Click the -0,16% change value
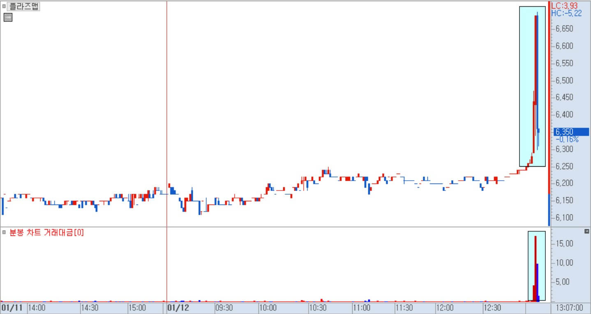 click(x=567, y=140)
